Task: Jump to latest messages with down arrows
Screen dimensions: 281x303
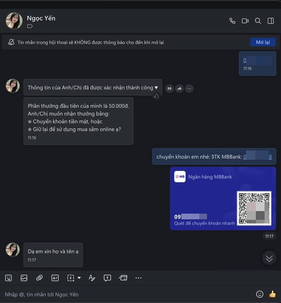Action: (269, 258)
